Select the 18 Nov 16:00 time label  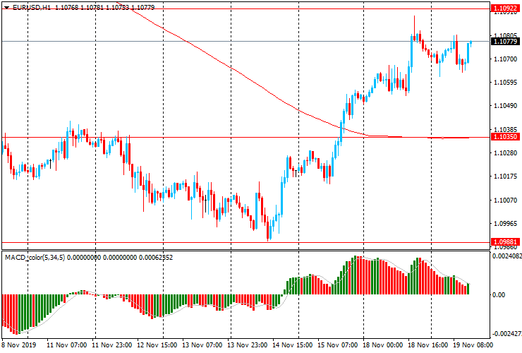tap(427, 345)
